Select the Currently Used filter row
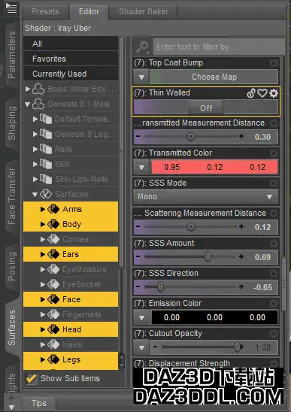 [x=71, y=74]
